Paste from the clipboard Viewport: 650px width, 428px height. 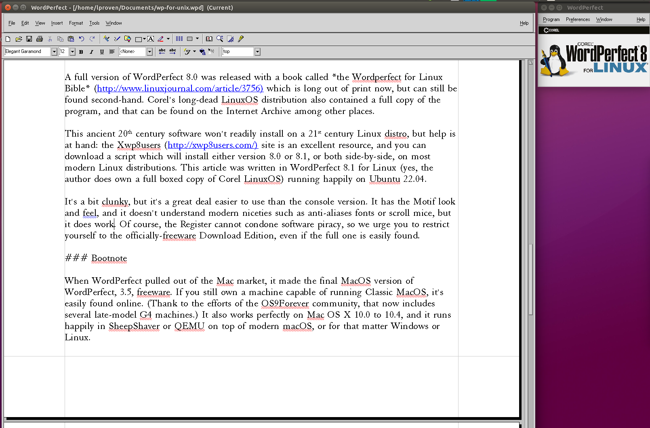[x=71, y=39]
